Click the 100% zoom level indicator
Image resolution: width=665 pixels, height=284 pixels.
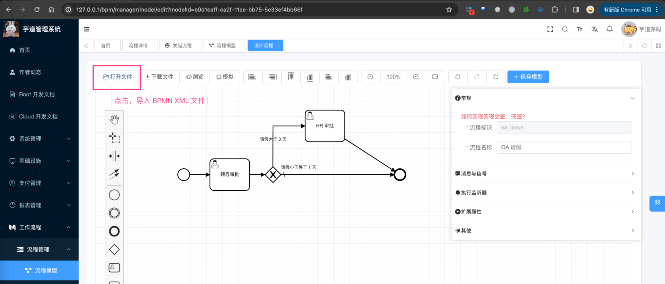point(393,77)
